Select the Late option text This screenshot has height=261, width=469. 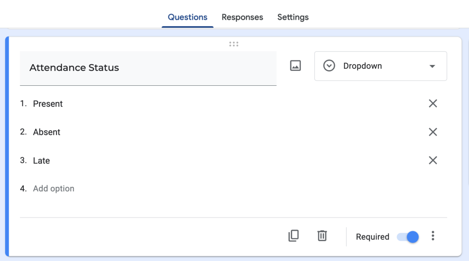(41, 161)
